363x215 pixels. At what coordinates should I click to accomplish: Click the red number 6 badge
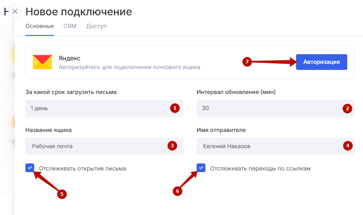pyautogui.click(x=177, y=191)
